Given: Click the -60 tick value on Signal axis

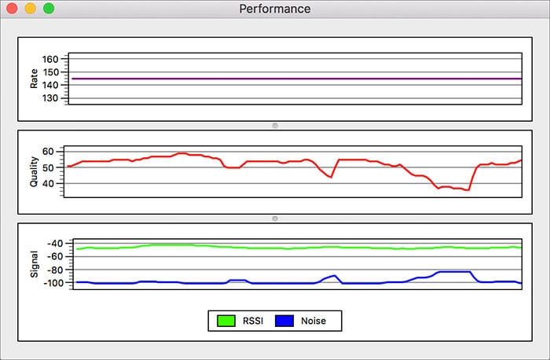Looking at the screenshot, I should point(55,256).
